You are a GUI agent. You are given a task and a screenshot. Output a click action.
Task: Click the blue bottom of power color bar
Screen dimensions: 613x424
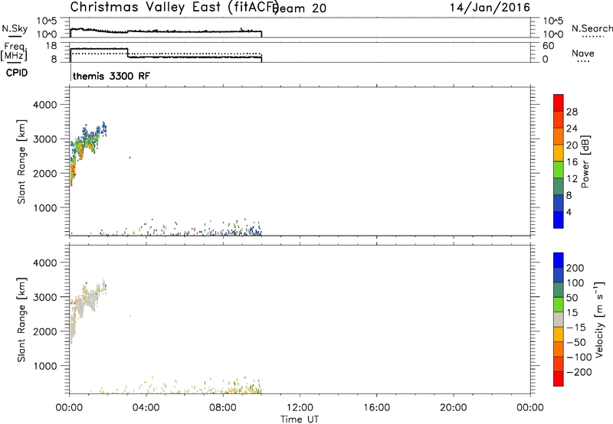tap(559, 220)
